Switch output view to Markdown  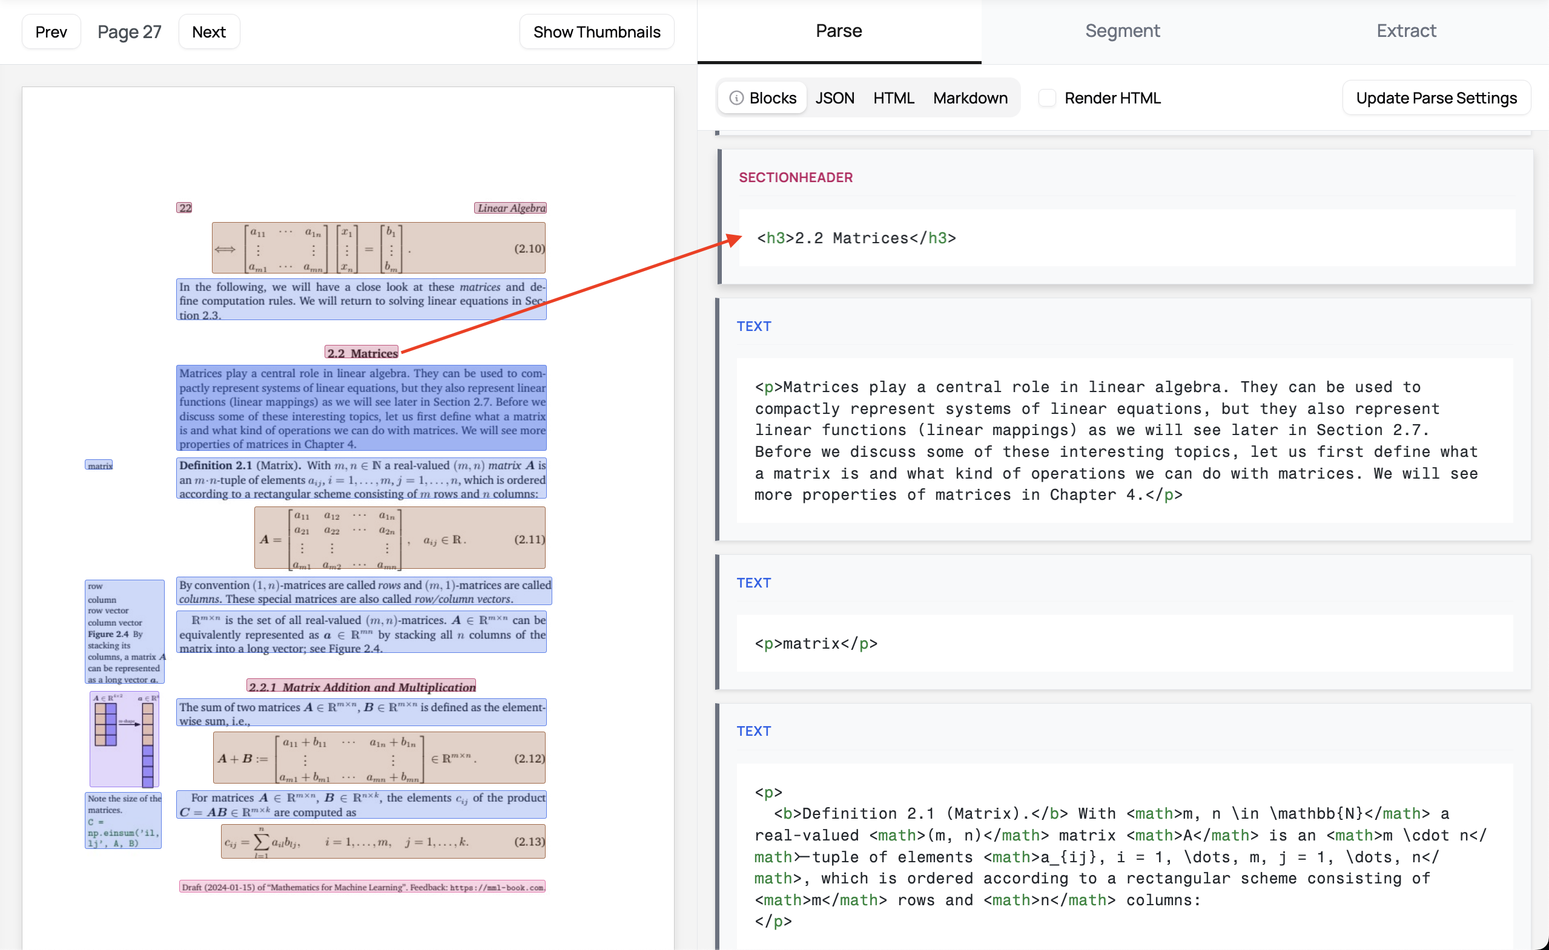click(x=970, y=98)
